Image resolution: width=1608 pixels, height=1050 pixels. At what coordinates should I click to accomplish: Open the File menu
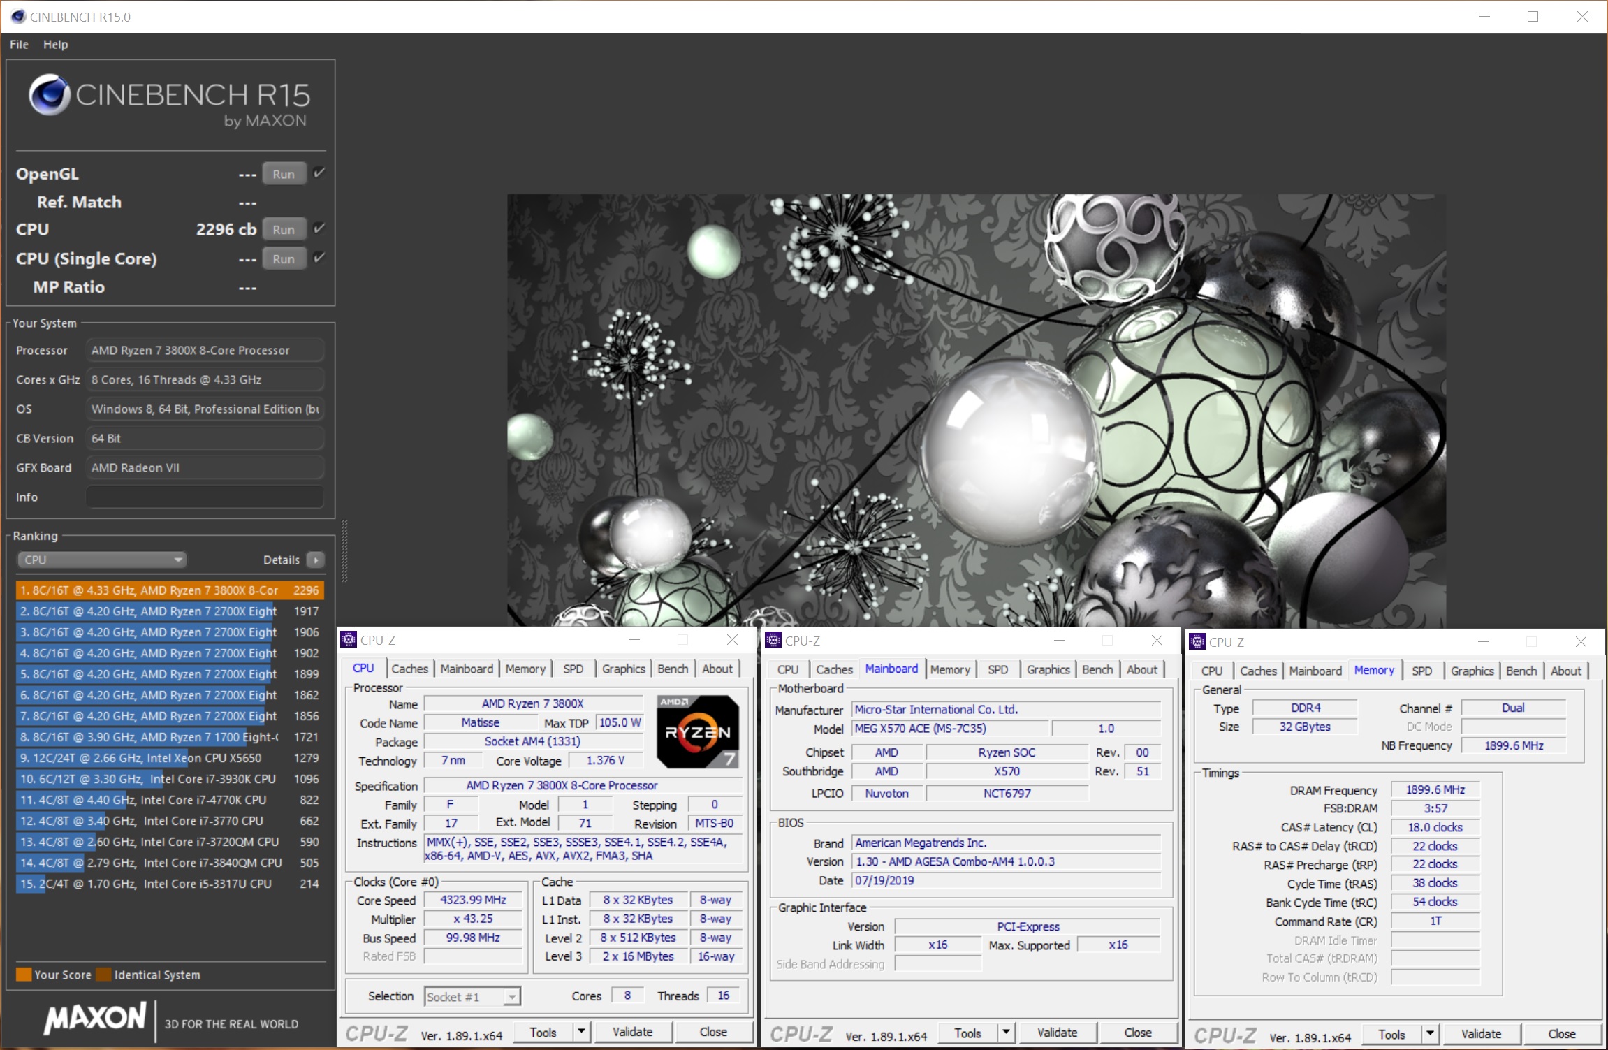click(x=19, y=44)
